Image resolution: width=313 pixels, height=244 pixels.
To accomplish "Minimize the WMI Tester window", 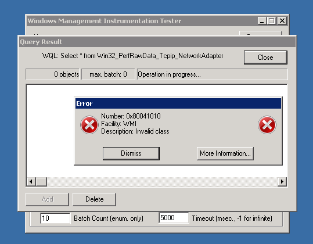I will pos(262,21).
